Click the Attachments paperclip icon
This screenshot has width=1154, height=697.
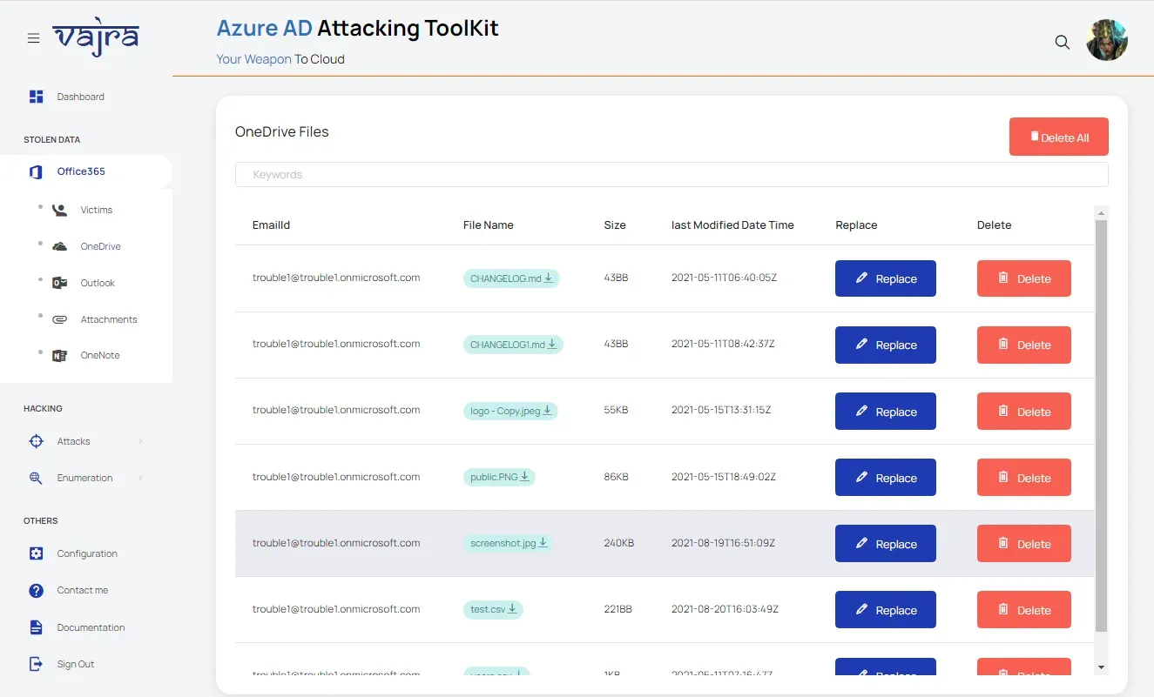pyautogui.click(x=59, y=319)
